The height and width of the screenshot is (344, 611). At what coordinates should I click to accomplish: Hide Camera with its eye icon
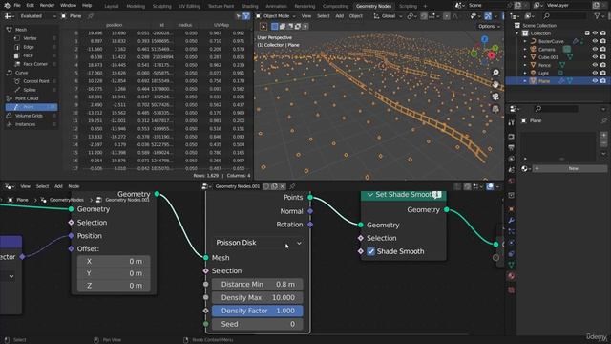[595, 49]
